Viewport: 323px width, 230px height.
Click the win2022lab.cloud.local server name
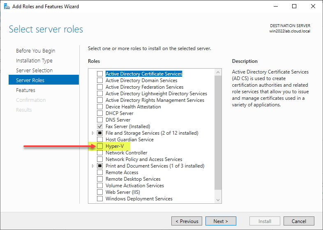coord(290,31)
